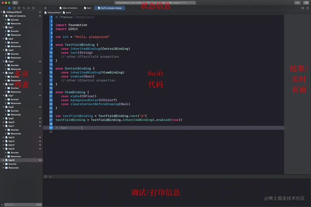Go back with the left arrow
Image resolution: width=311 pixels, height=207 pixels.
click(50, 8)
